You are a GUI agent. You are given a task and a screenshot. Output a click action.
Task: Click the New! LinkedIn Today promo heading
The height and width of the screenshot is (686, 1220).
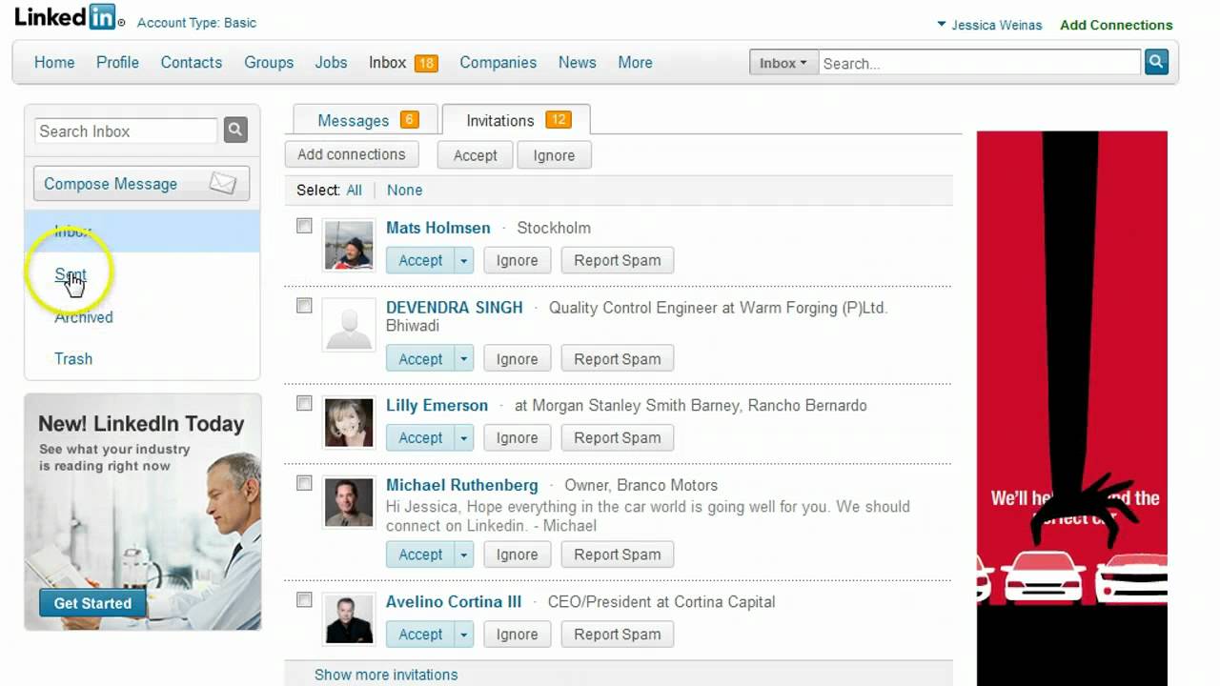(141, 424)
